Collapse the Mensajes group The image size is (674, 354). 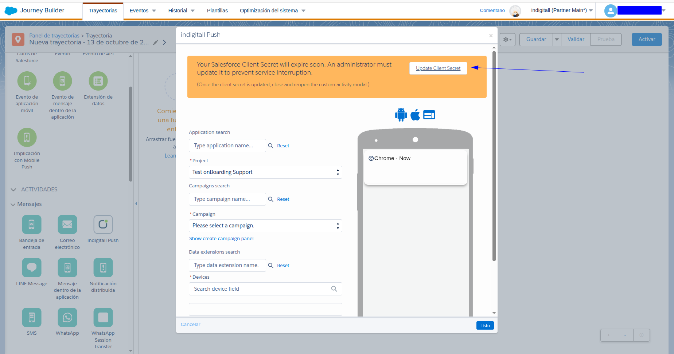click(x=13, y=204)
